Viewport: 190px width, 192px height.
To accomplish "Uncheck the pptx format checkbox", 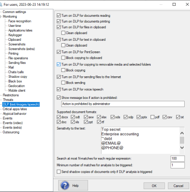I will coord(139,117).
